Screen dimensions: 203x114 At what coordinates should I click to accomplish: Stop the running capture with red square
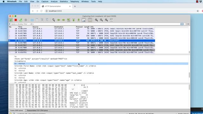[x=16, y=20]
